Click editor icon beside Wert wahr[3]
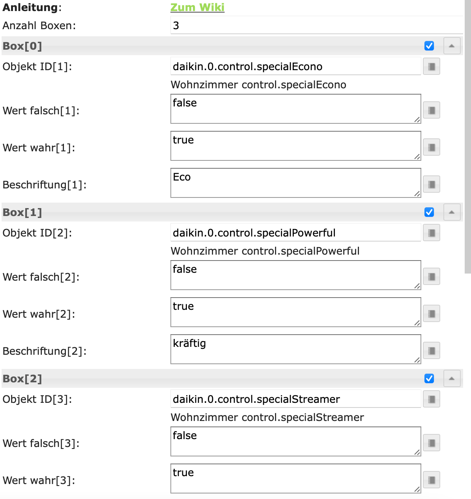471x499 pixels. (x=431, y=480)
